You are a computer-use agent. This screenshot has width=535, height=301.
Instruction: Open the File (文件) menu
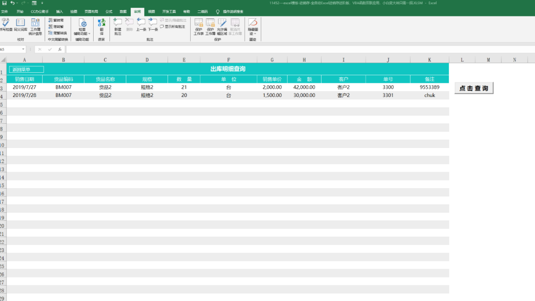click(4, 11)
